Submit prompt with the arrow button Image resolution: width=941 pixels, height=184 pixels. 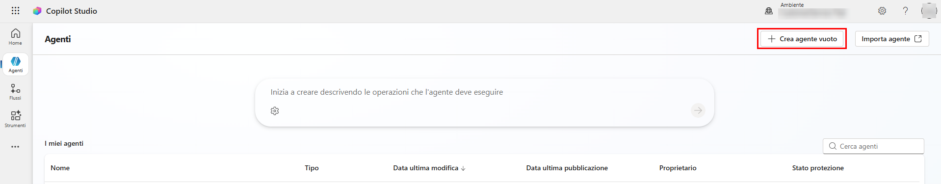click(698, 111)
